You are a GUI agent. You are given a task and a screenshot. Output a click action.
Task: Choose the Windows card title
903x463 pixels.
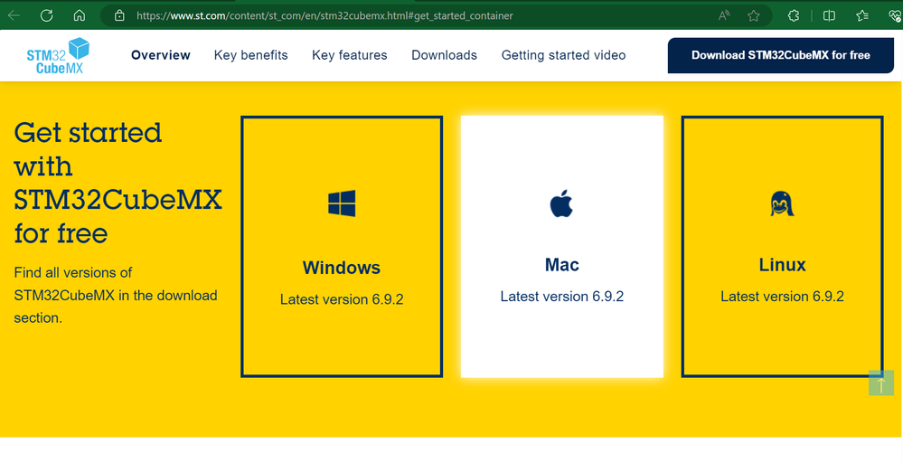click(x=342, y=268)
